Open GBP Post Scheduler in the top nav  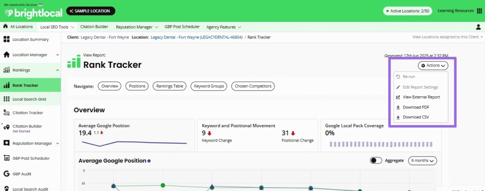click(182, 27)
